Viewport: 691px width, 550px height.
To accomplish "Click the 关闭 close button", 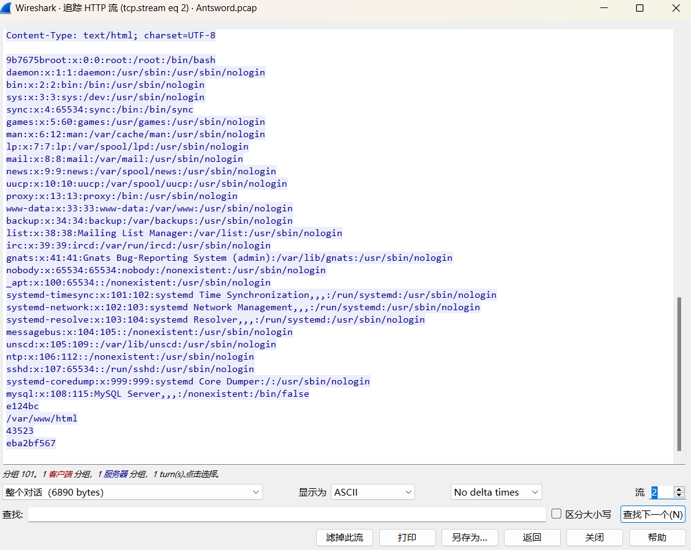I will (x=595, y=537).
